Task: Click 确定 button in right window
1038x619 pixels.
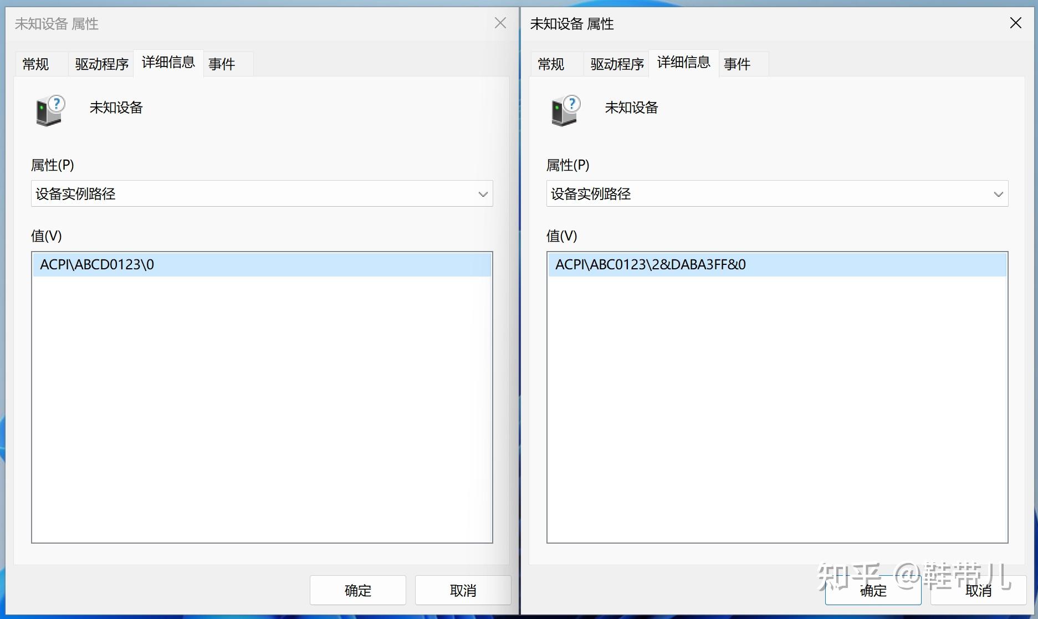Action: [x=873, y=590]
